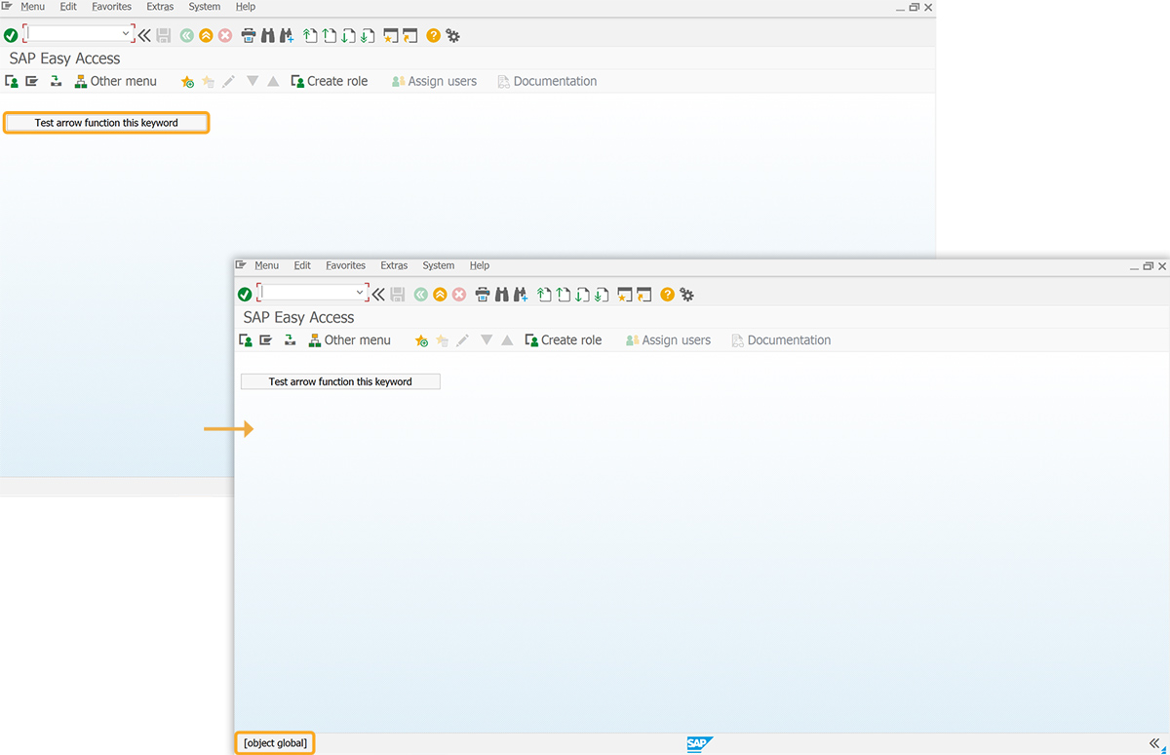Viewport: 1170px width, 755px height.
Task: Move favorite up arrow in front window
Action: click(507, 340)
